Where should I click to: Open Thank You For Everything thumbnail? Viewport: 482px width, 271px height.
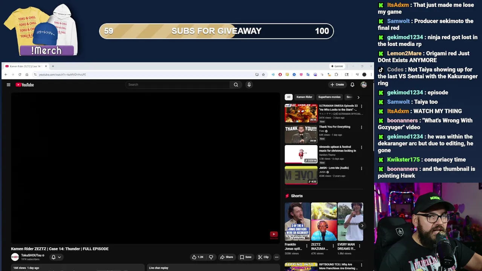[301, 134]
